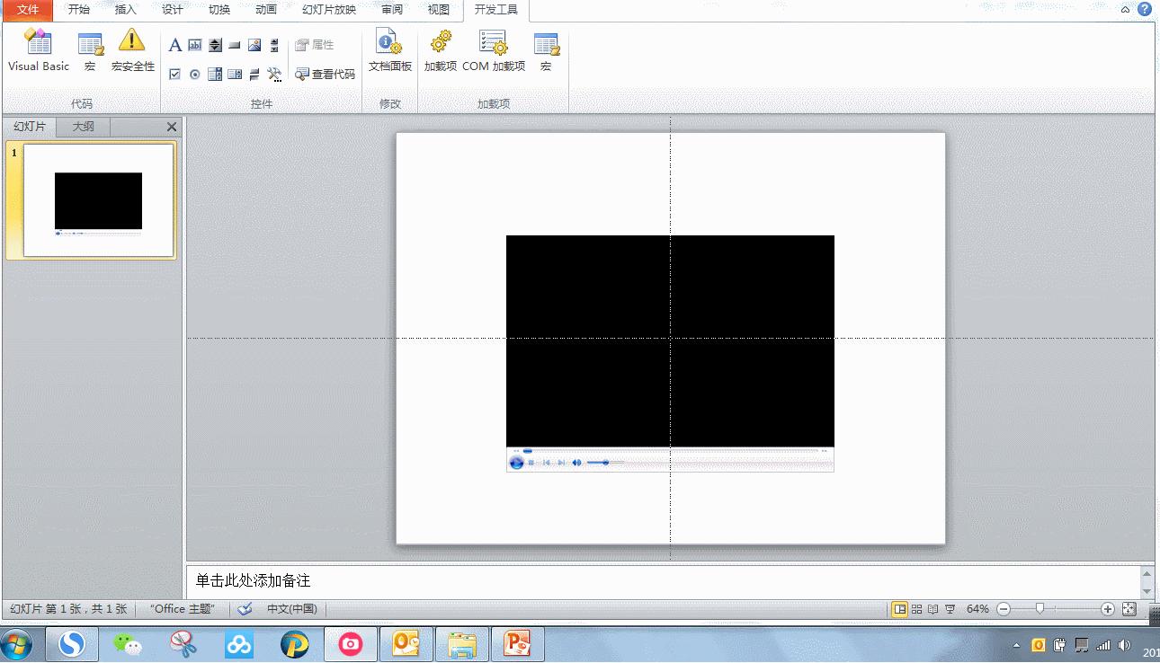Select the option button control
Viewport: 1160px width, 663px height.
point(195,74)
